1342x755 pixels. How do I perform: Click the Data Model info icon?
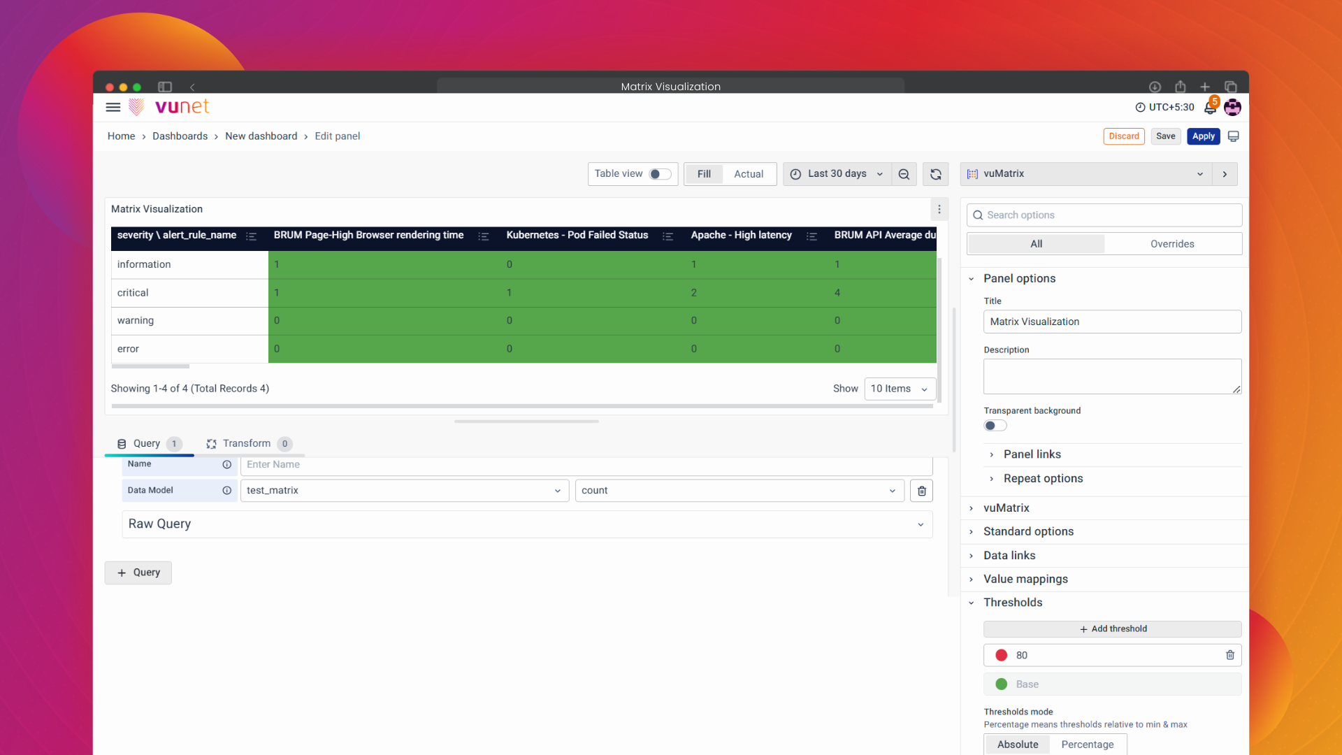226,491
